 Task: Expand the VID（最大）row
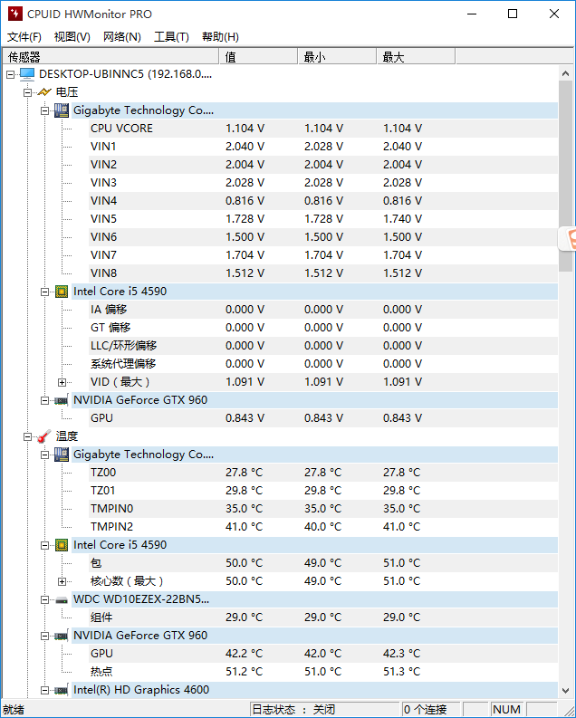point(62,382)
